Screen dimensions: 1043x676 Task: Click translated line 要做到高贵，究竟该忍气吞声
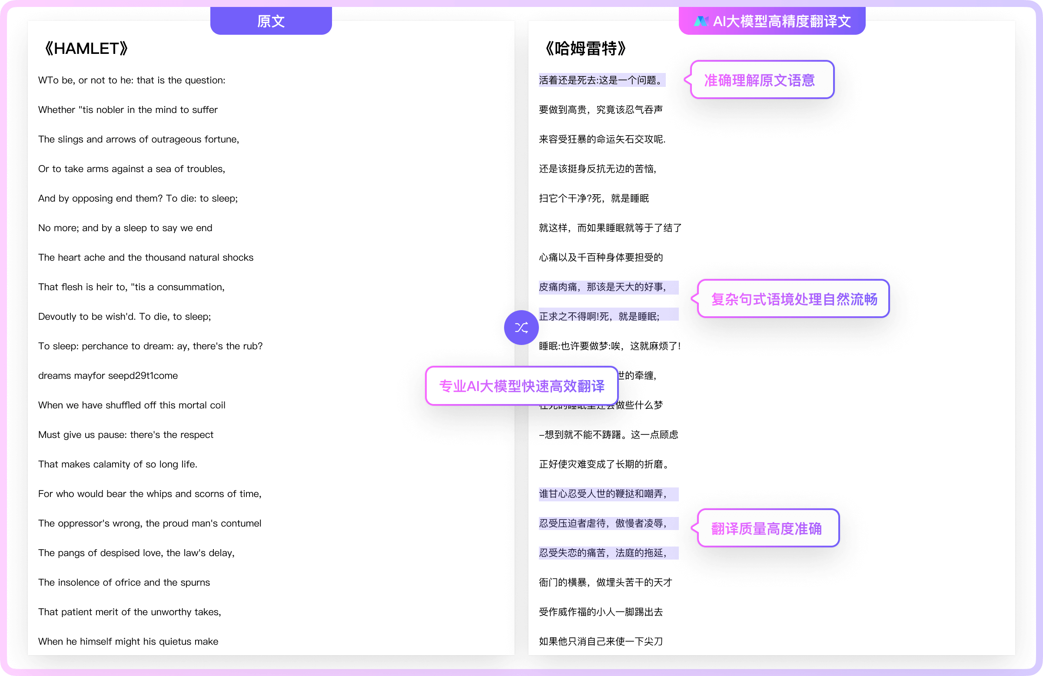coord(601,109)
